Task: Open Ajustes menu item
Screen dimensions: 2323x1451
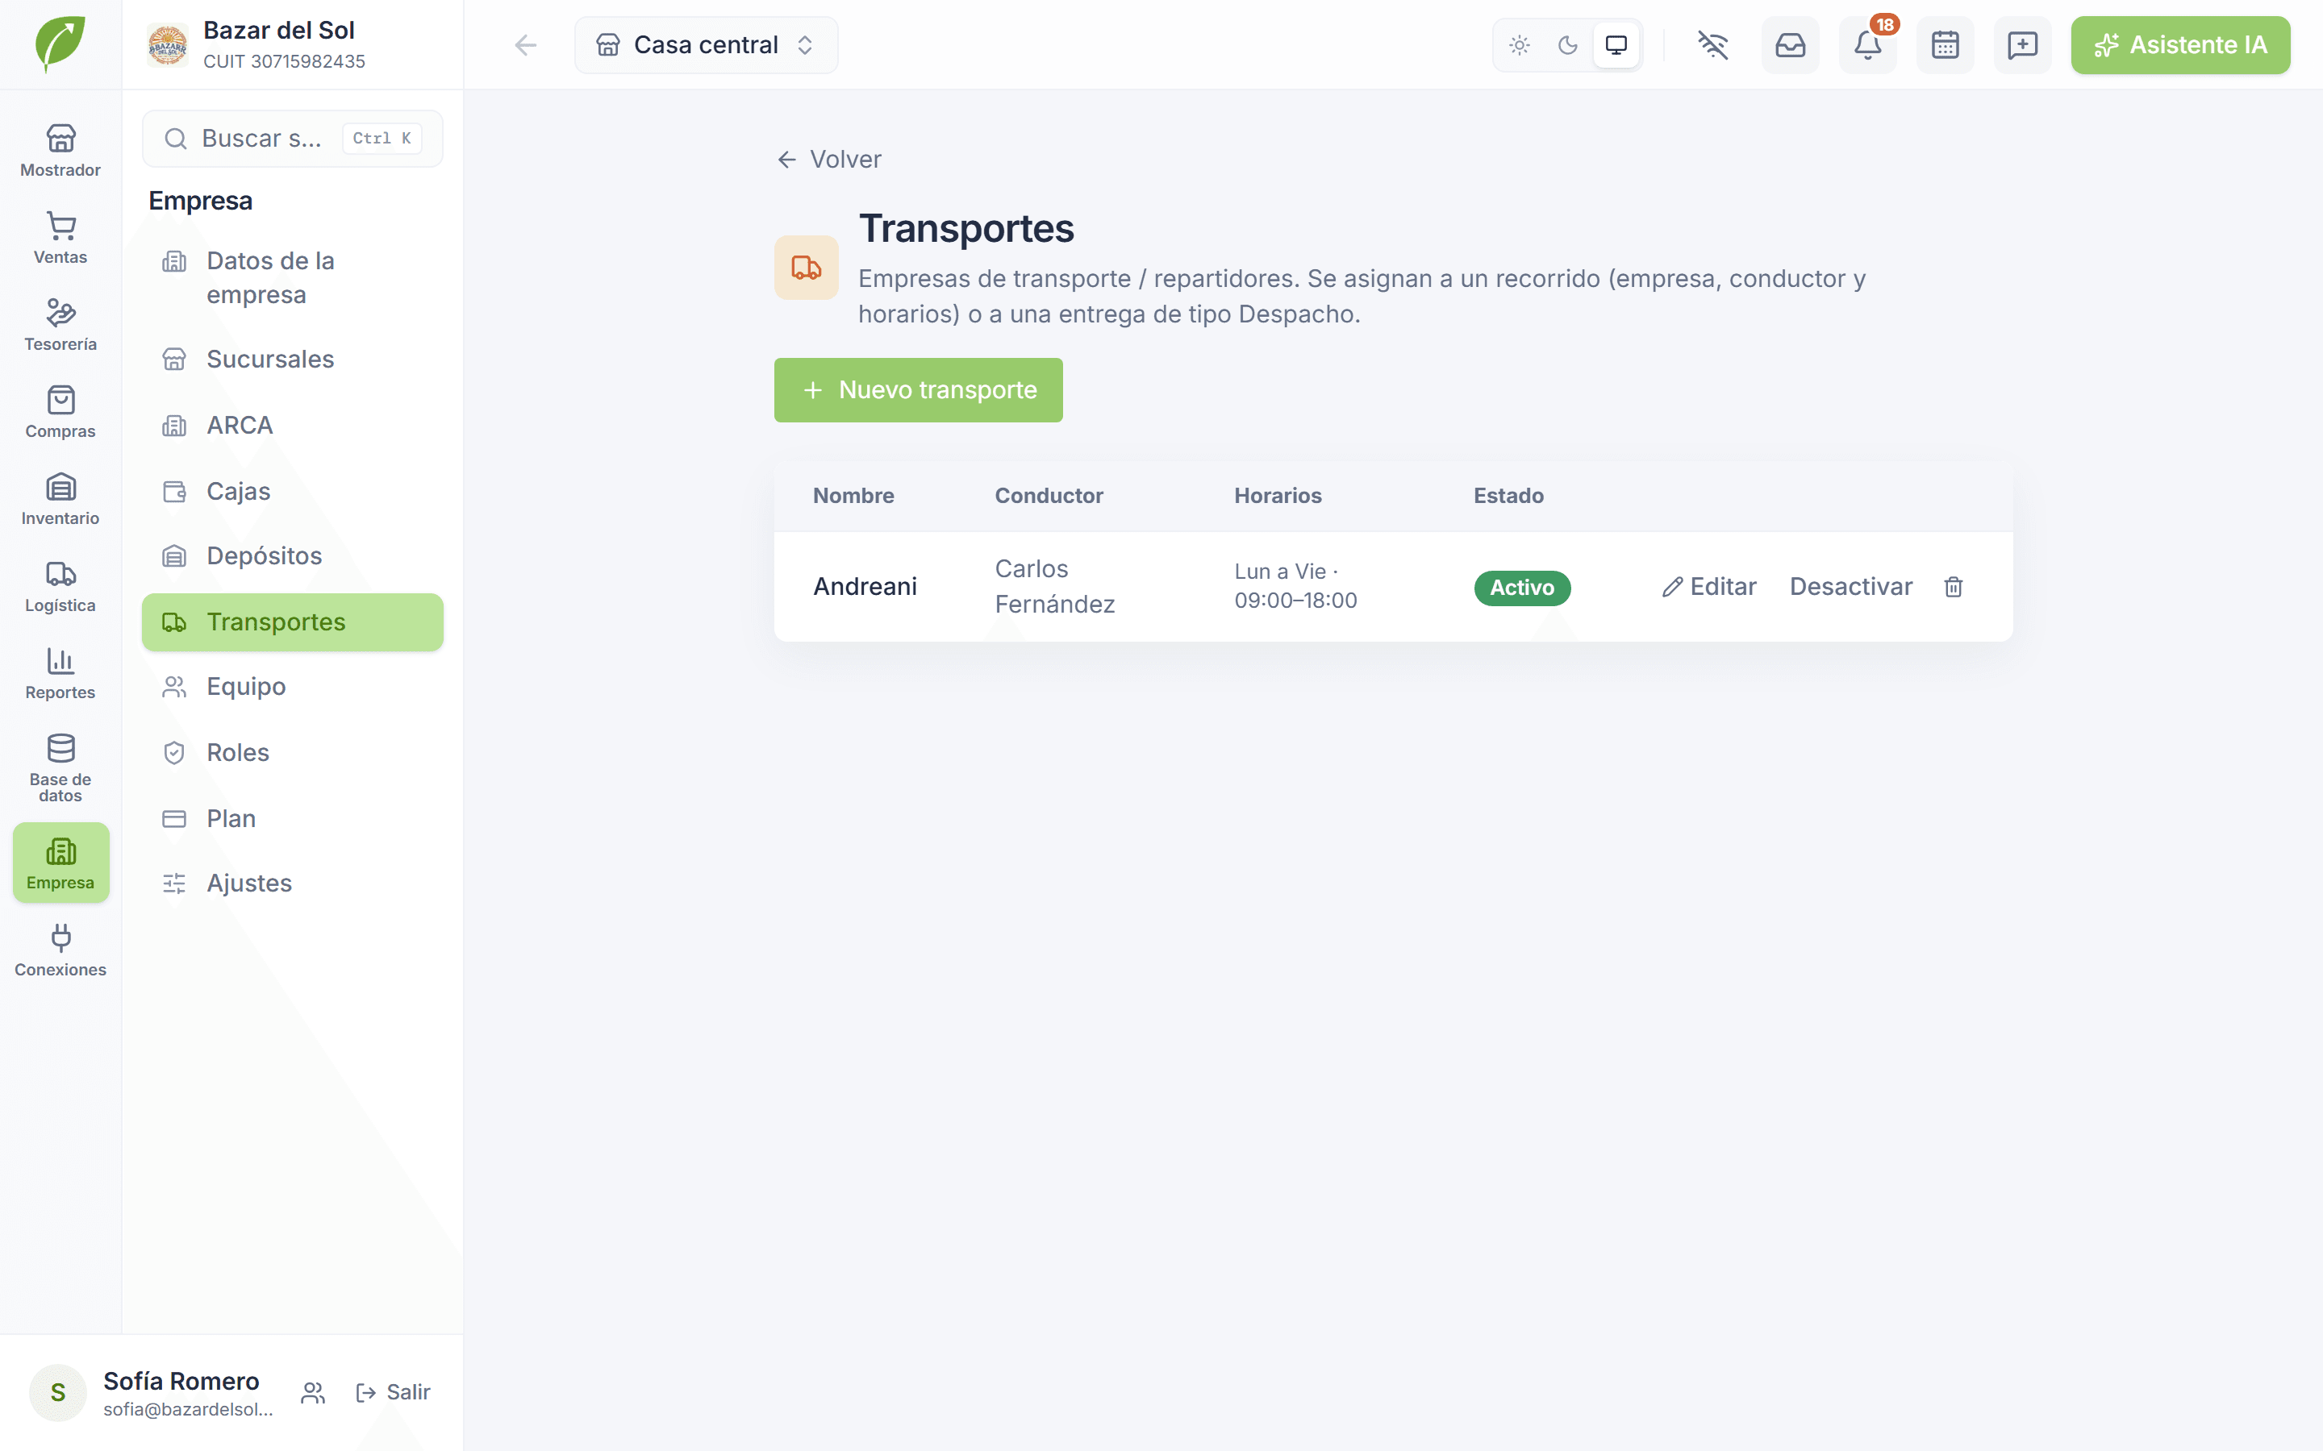Action: 293,883
